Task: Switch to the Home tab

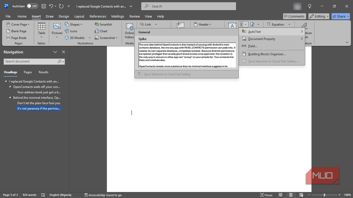Action: click(x=22, y=16)
